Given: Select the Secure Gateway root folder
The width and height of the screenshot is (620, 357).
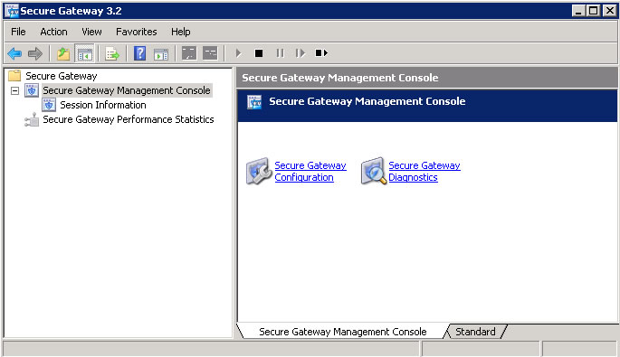Looking at the screenshot, I should [x=62, y=76].
